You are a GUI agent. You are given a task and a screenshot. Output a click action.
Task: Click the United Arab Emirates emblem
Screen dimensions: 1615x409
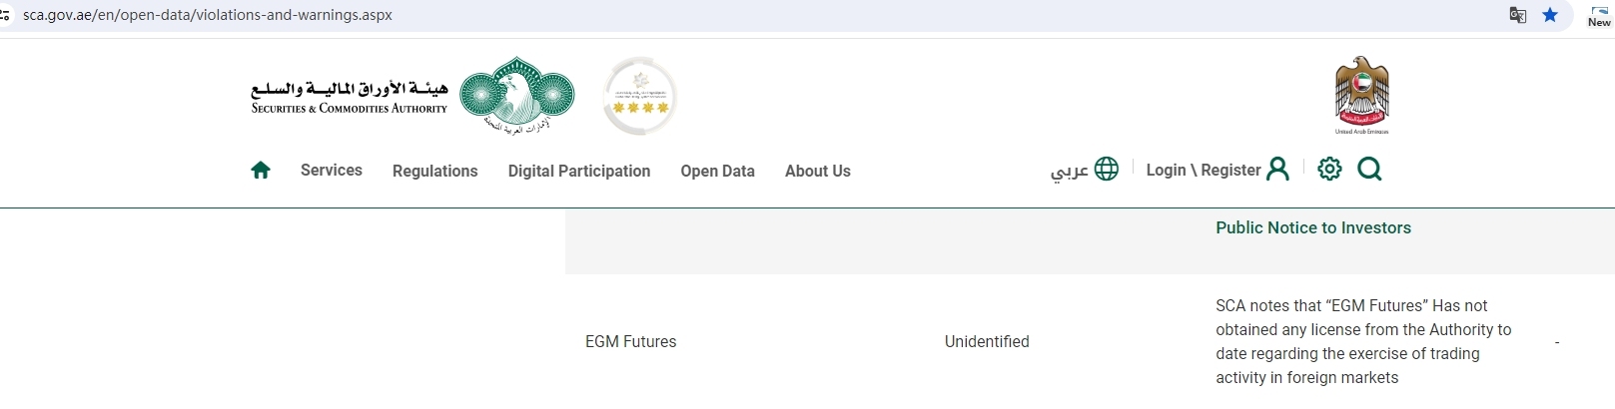1362,96
